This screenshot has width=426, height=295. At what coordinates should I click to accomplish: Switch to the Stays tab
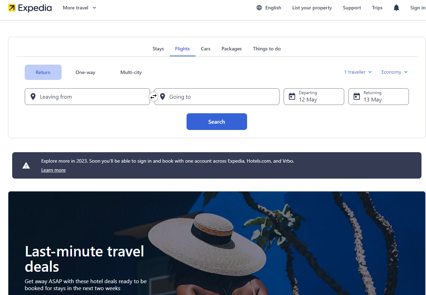pyautogui.click(x=158, y=49)
